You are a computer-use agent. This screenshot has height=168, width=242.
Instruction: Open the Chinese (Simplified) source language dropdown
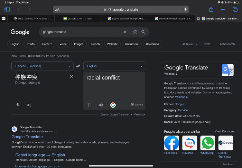[42, 66]
